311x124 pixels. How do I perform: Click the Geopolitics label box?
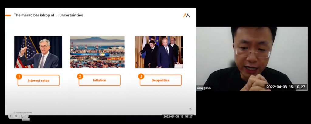tap(161, 80)
